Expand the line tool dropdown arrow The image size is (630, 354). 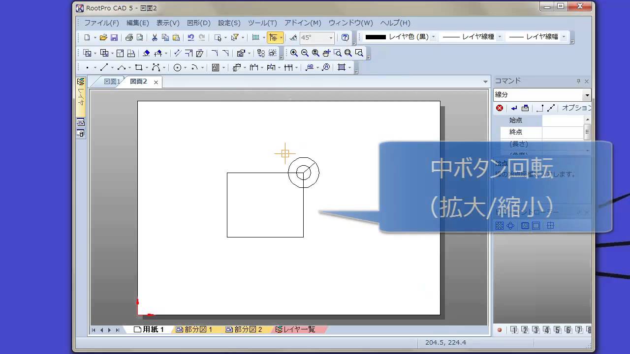click(x=112, y=68)
